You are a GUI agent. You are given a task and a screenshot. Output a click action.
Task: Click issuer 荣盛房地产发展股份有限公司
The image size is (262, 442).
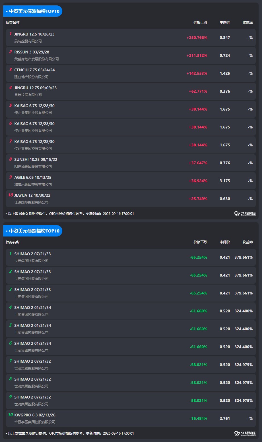pyautogui.click(x=37, y=59)
